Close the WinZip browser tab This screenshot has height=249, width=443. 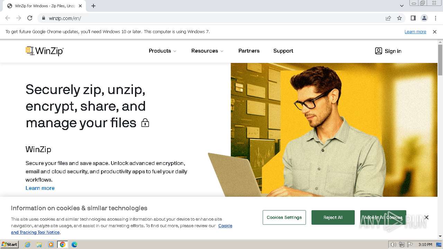80,6
